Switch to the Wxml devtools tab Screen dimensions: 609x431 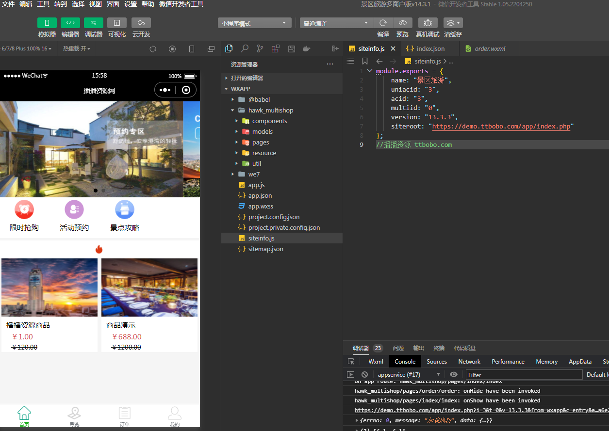(x=376, y=361)
